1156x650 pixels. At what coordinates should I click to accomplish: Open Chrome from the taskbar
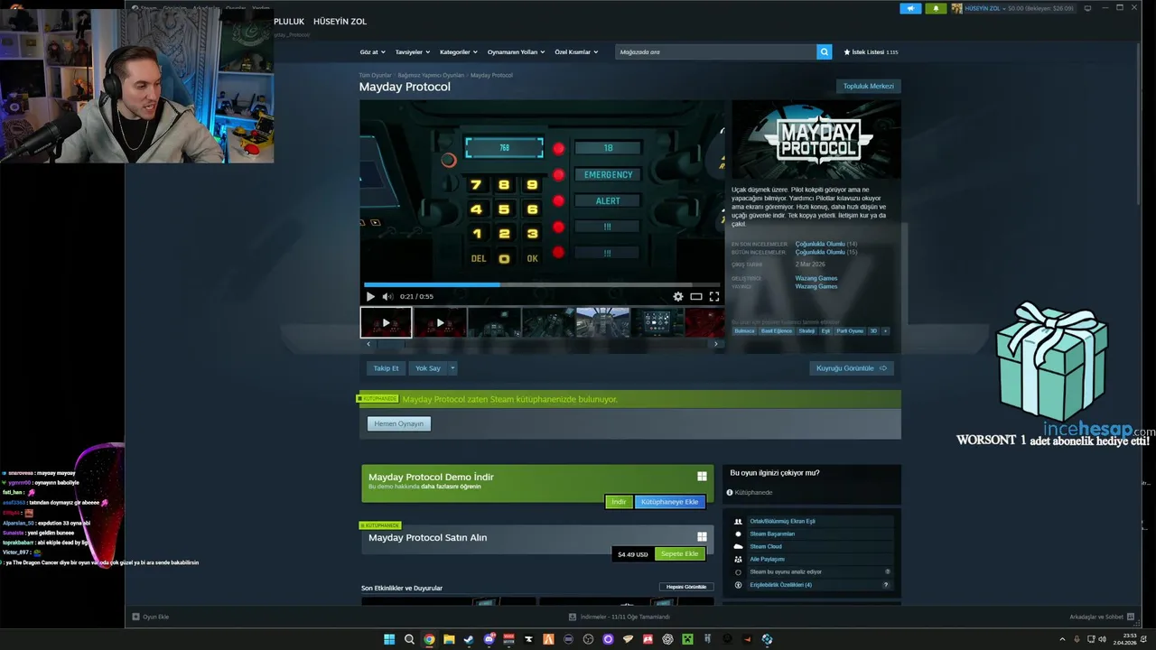click(429, 639)
